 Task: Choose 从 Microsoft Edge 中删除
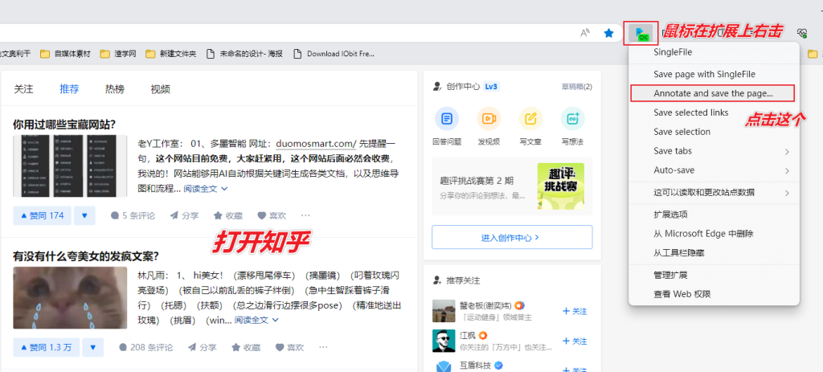[x=714, y=234]
